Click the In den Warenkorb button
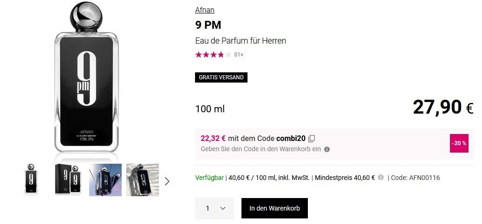The height and width of the screenshot is (224, 482). (x=274, y=208)
